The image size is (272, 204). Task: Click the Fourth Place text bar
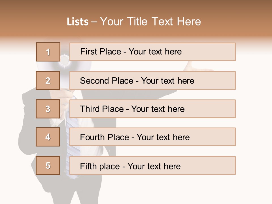[152, 137]
